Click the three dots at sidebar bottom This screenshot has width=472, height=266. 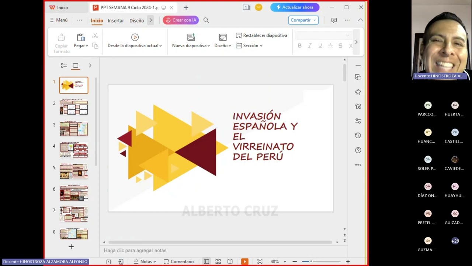click(x=358, y=165)
